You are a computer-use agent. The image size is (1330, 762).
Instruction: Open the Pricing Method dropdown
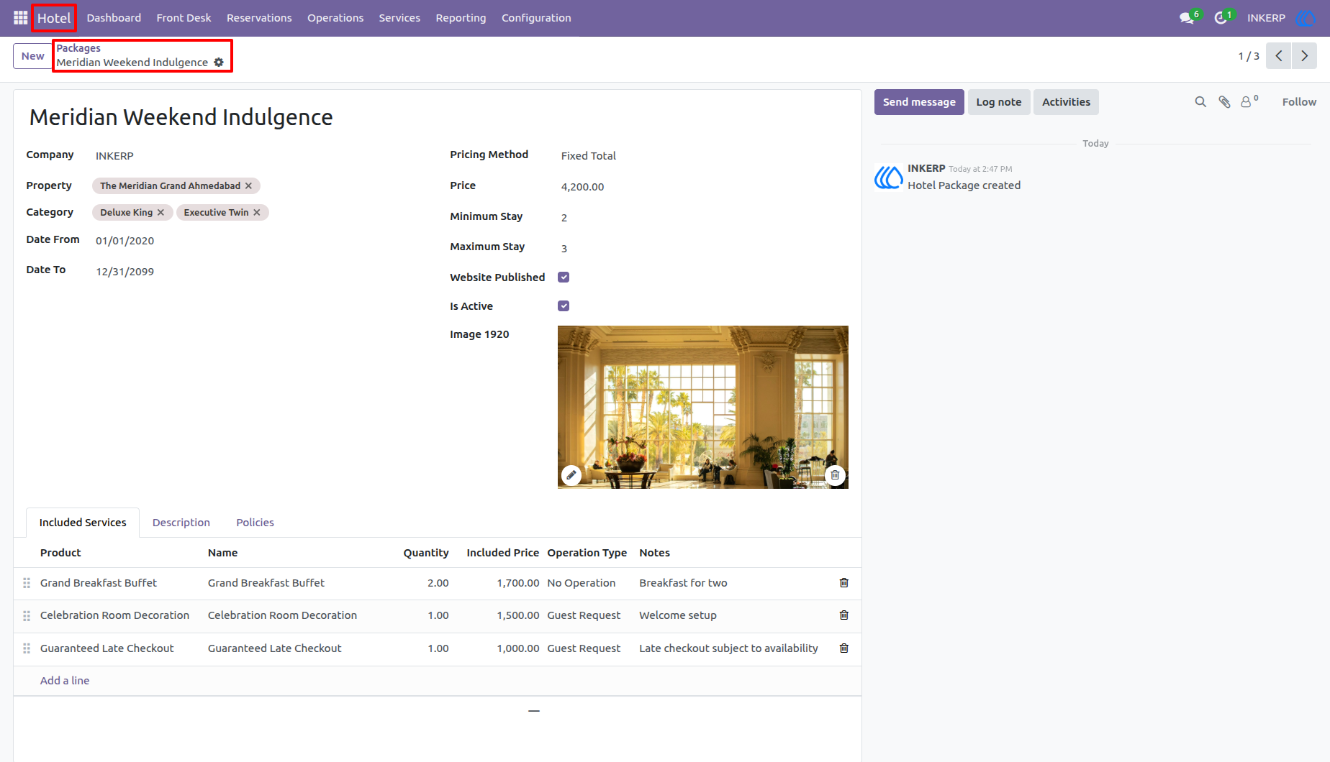(704, 156)
